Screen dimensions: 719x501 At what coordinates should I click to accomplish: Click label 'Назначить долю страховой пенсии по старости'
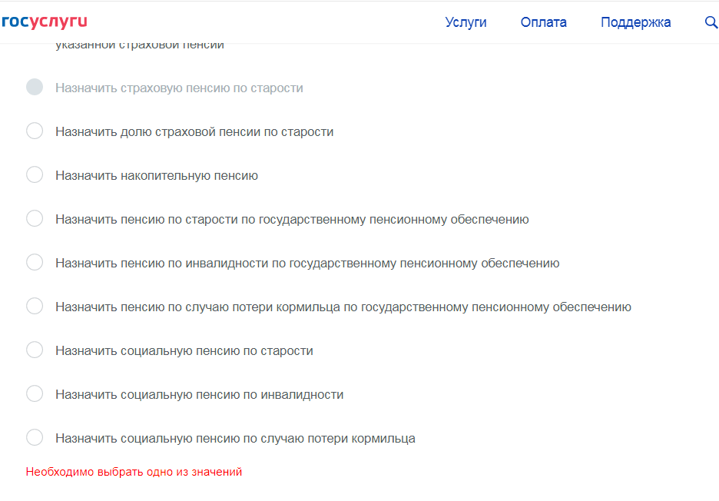(194, 132)
